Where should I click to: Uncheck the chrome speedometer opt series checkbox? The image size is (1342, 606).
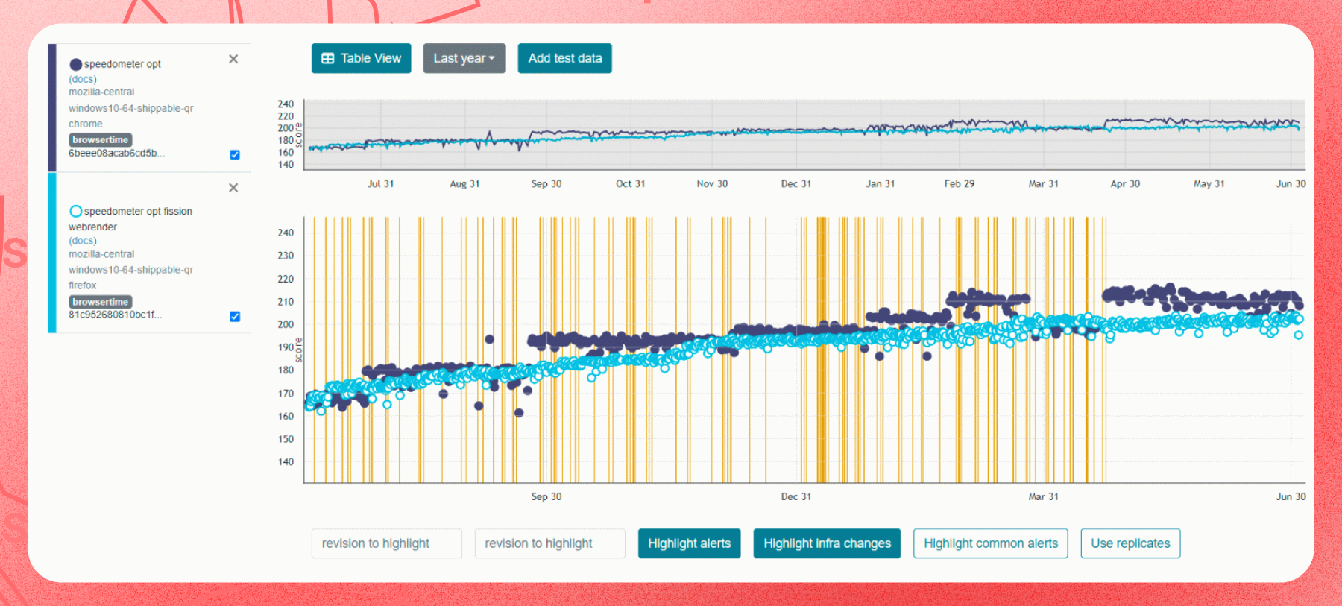[x=235, y=154]
